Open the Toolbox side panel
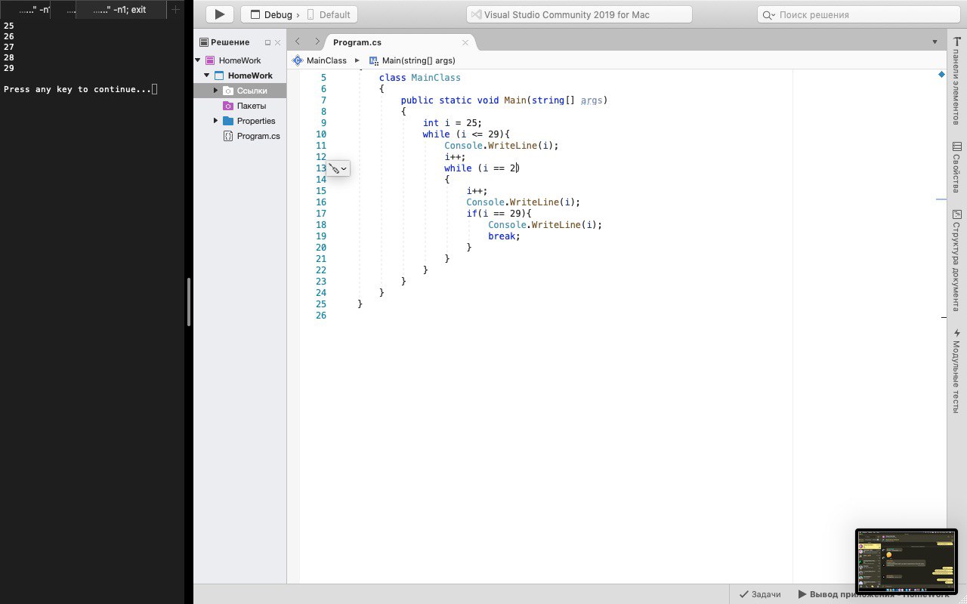This screenshot has height=604, width=967. coord(956,82)
